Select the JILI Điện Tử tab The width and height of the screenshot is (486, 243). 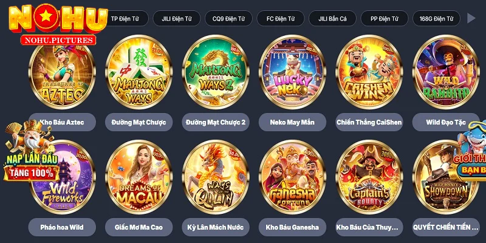177,19
